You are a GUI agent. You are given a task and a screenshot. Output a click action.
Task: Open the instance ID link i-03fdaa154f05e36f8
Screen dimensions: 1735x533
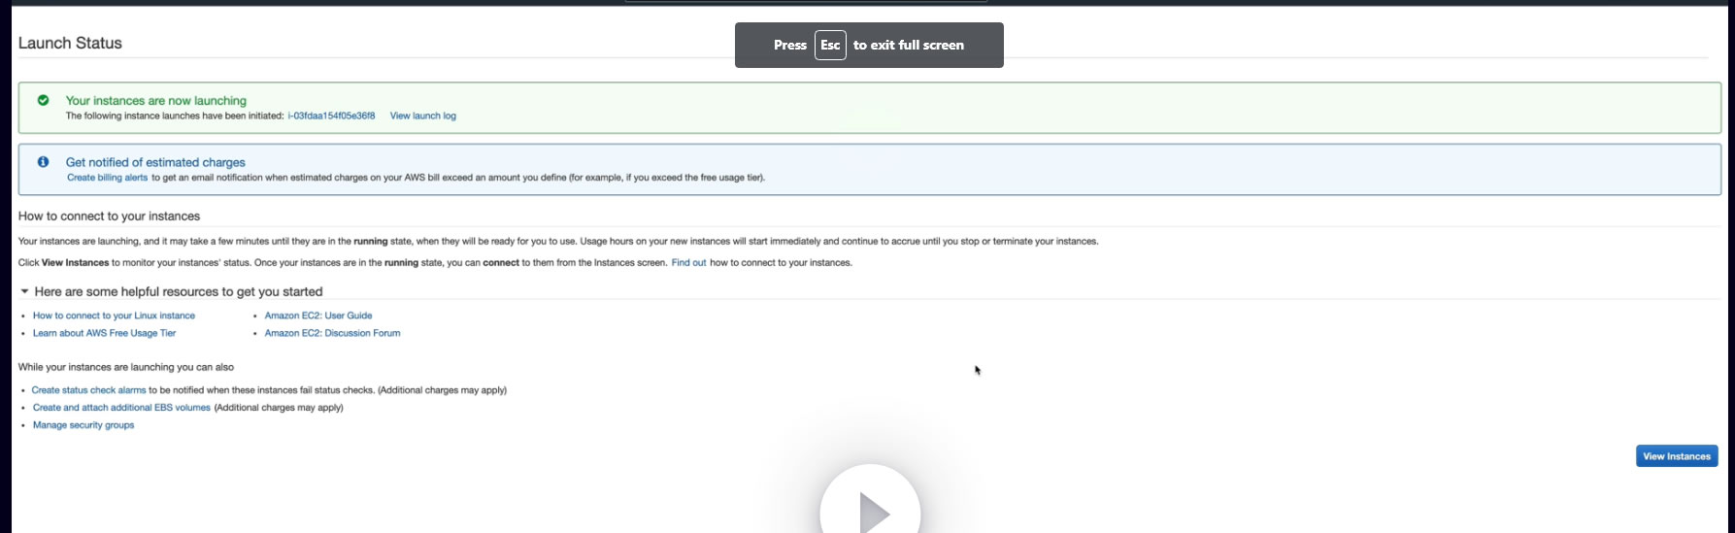point(331,116)
